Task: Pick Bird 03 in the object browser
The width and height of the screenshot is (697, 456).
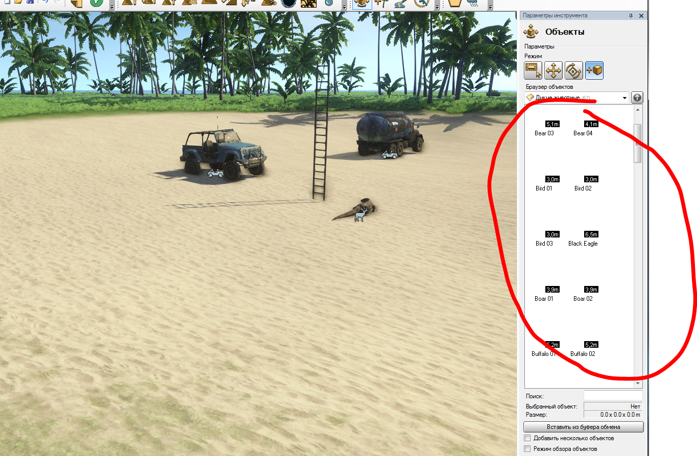Action: [x=544, y=244]
